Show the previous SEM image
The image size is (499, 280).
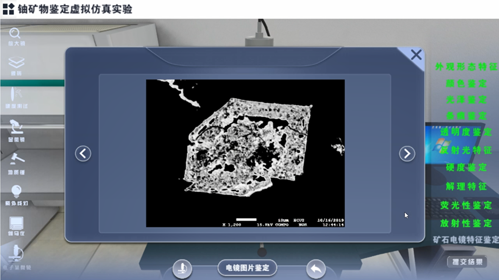click(x=83, y=153)
